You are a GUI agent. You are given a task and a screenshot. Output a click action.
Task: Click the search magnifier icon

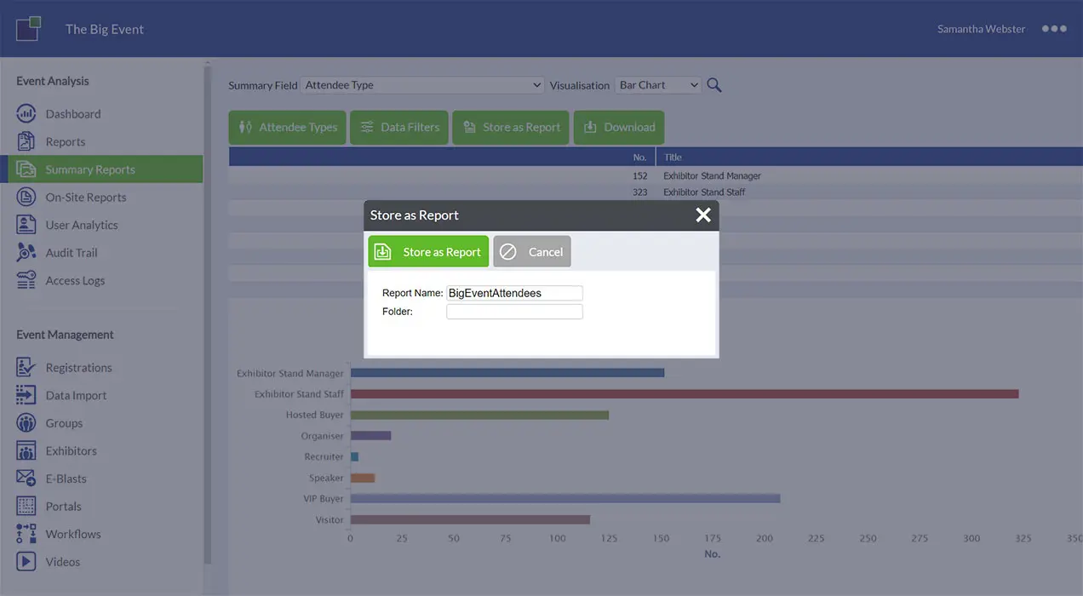tap(713, 84)
